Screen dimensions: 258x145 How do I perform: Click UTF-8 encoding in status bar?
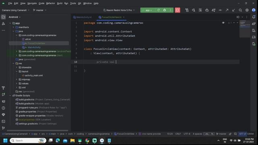coord(187,134)
